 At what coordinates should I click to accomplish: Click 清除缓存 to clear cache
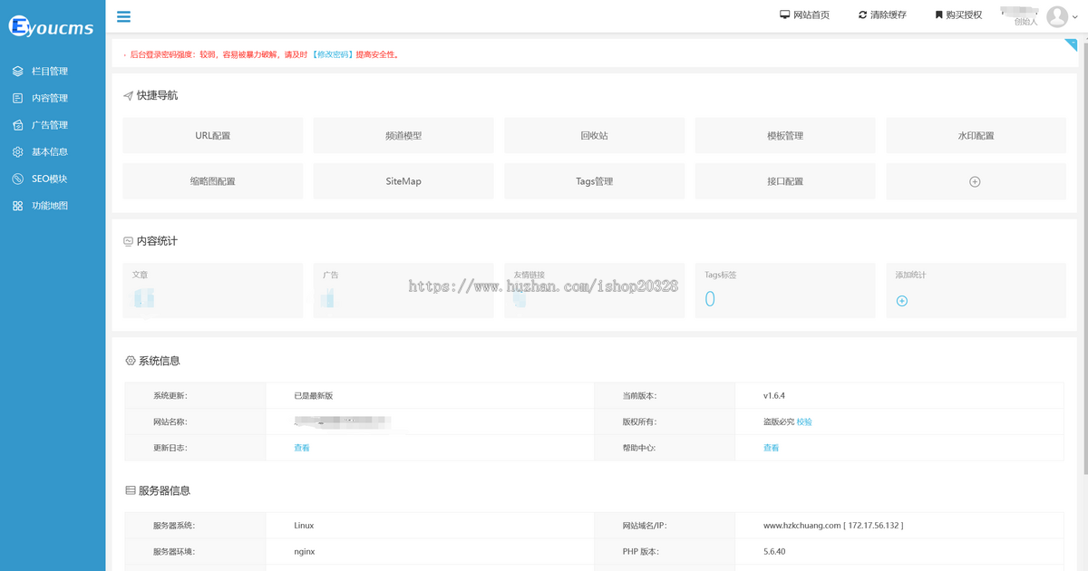click(x=889, y=15)
